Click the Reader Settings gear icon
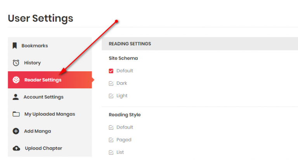 16,80
